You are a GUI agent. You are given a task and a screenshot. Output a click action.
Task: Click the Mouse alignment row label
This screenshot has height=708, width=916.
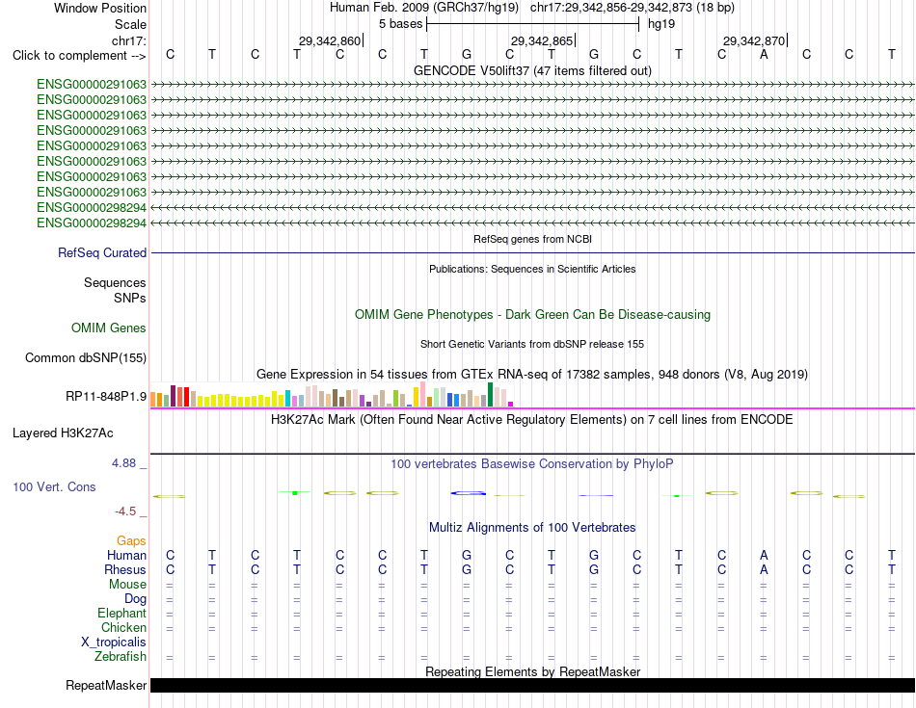[x=127, y=585]
